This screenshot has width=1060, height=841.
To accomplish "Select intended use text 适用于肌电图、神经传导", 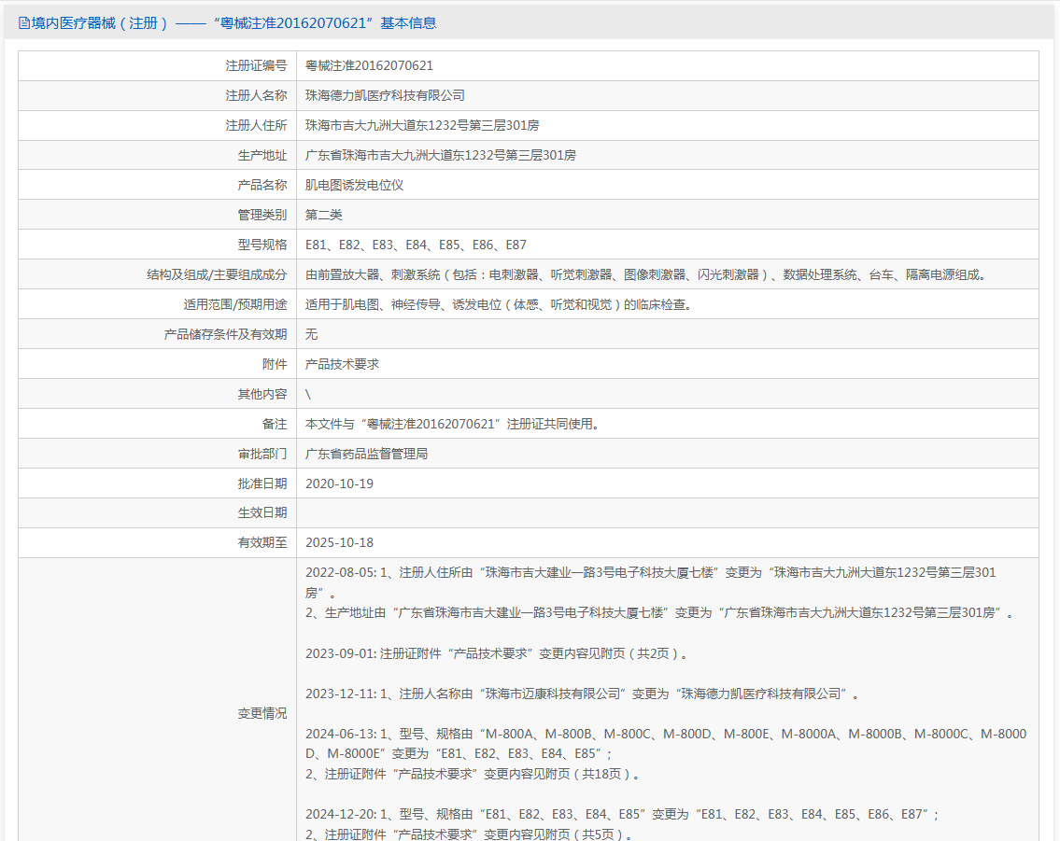I will click(501, 304).
